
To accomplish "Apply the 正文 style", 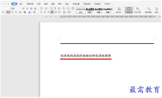I will click(81, 10).
